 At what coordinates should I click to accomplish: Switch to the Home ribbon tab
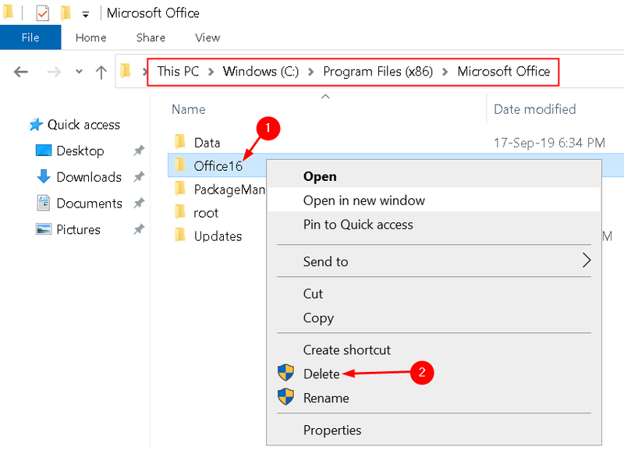(90, 37)
